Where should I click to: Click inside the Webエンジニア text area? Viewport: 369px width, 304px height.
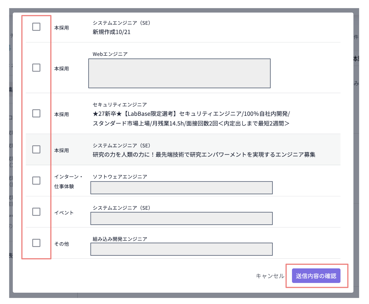(179, 73)
